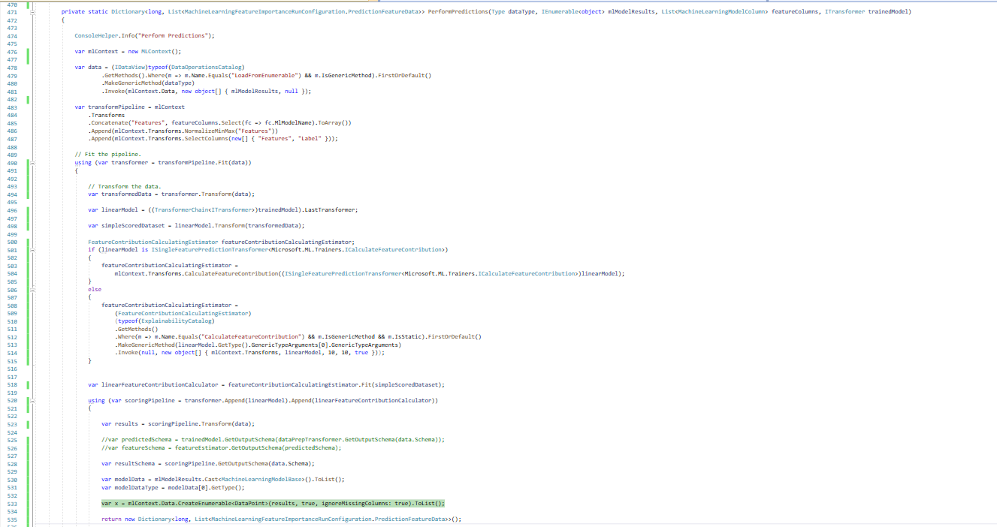Click the modified-lines marker beside line 523

coord(26,423)
